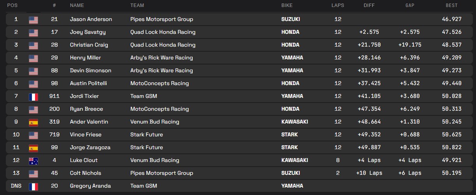
Task: Click the TEAM column header
Action: [x=137, y=5]
